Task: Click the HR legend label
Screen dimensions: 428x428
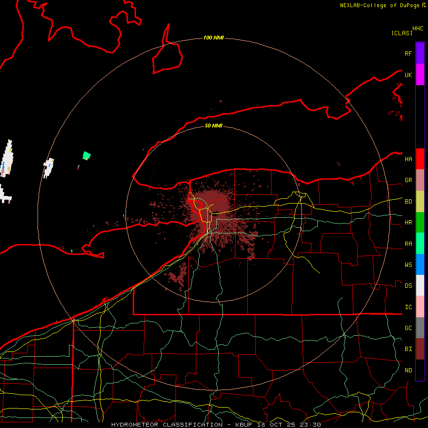Action: (x=408, y=223)
